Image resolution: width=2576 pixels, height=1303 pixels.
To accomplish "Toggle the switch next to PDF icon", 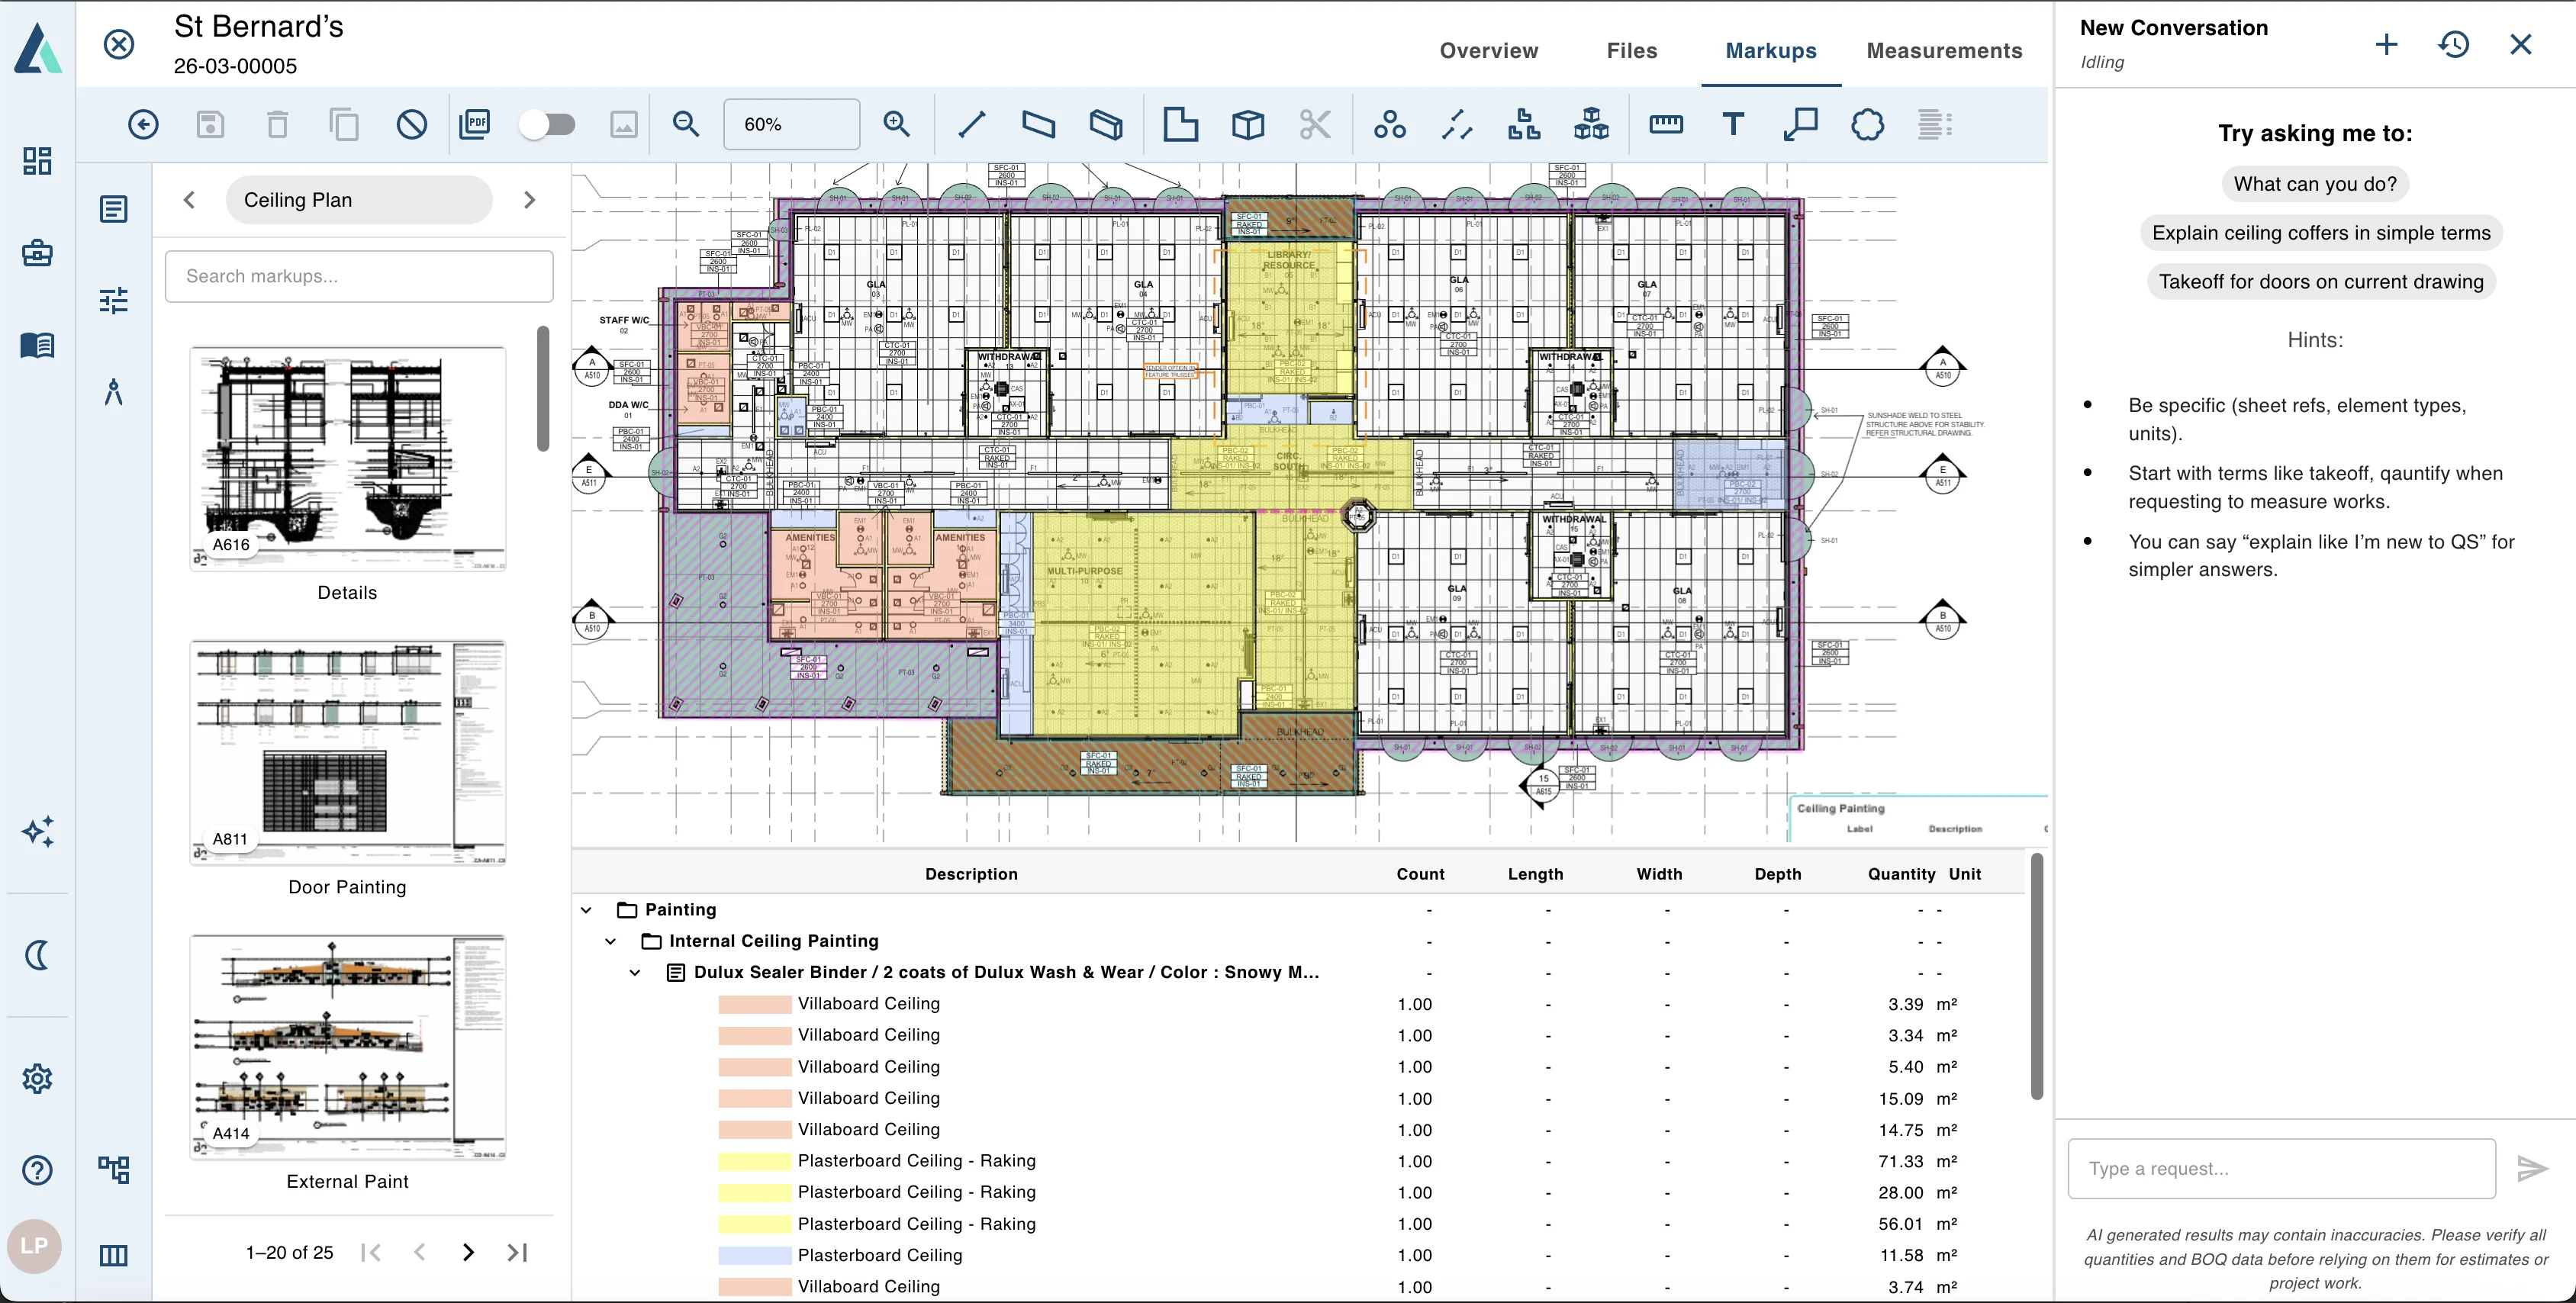I will coord(548,124).
